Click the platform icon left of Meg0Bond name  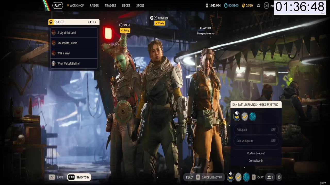[155, 18]
